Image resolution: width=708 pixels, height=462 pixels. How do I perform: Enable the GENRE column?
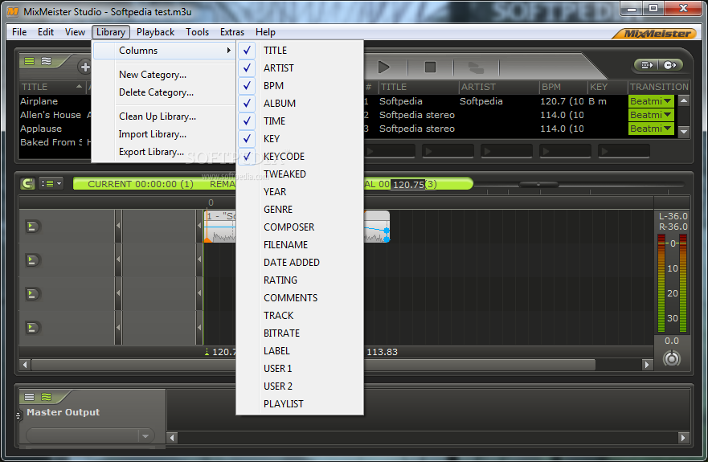(x=300, y=209)
